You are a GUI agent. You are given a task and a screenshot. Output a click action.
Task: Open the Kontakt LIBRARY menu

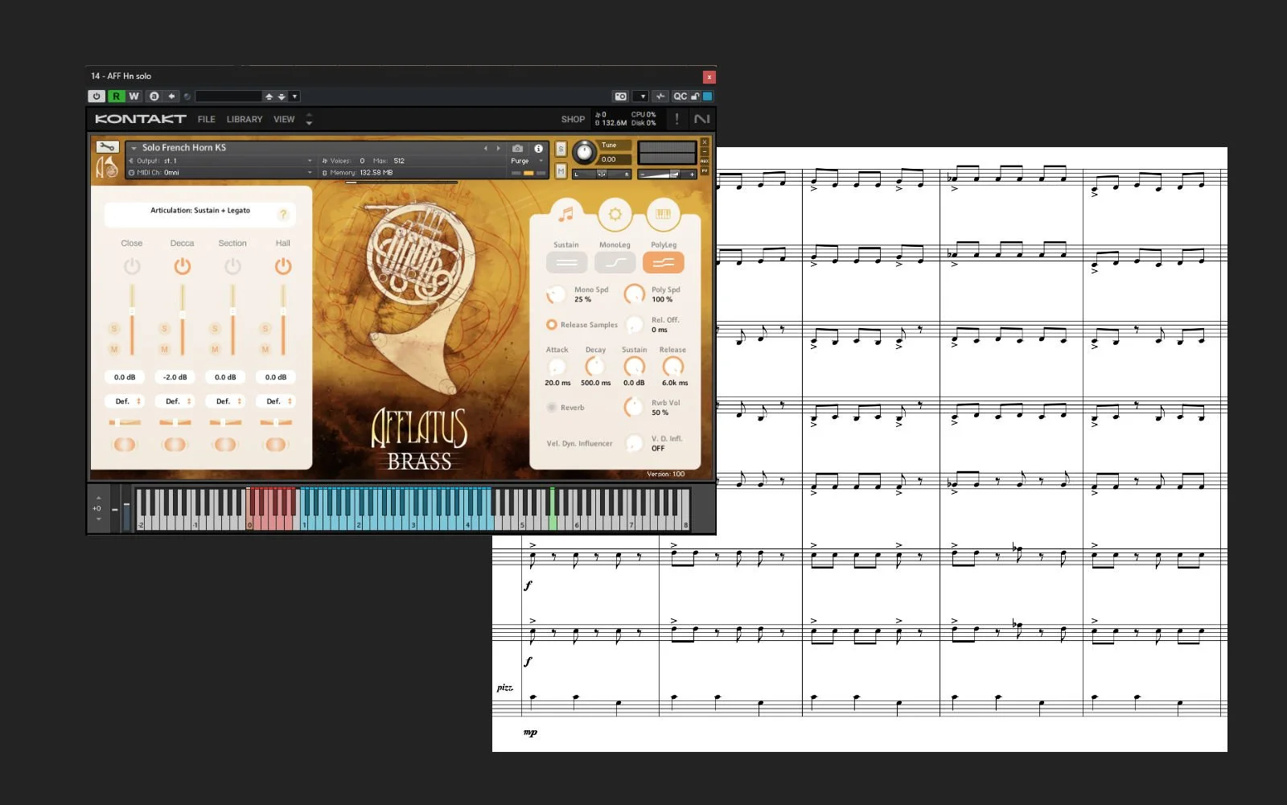[x=245, y=119]
